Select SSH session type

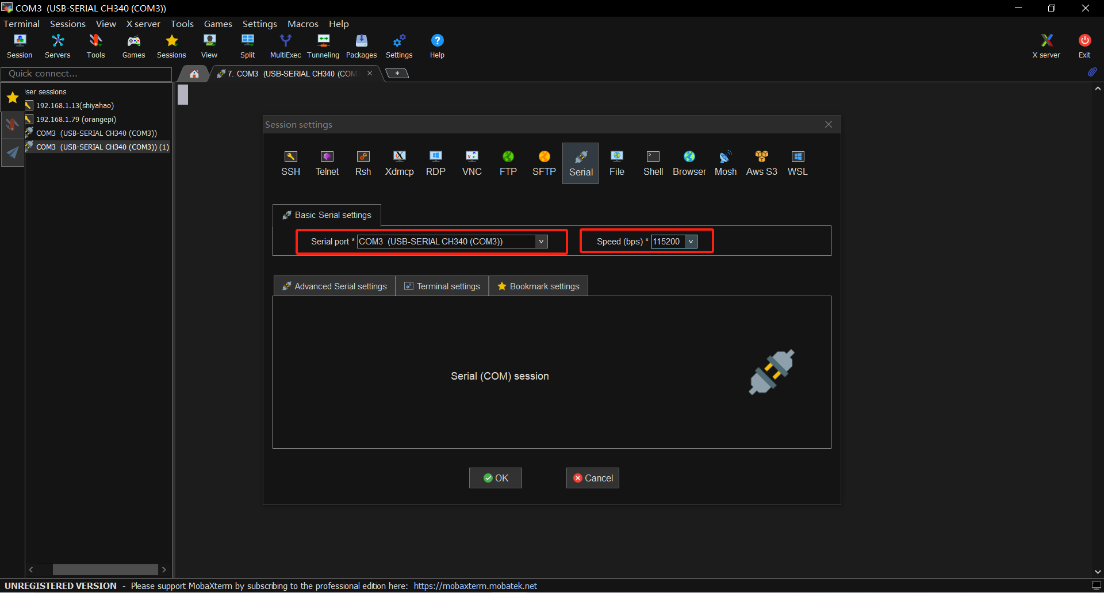click(x=290, y=163)
